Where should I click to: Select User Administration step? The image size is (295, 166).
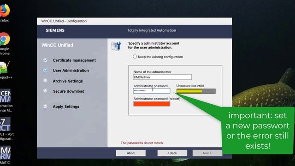pyautogui.click(x=71, y=71)
